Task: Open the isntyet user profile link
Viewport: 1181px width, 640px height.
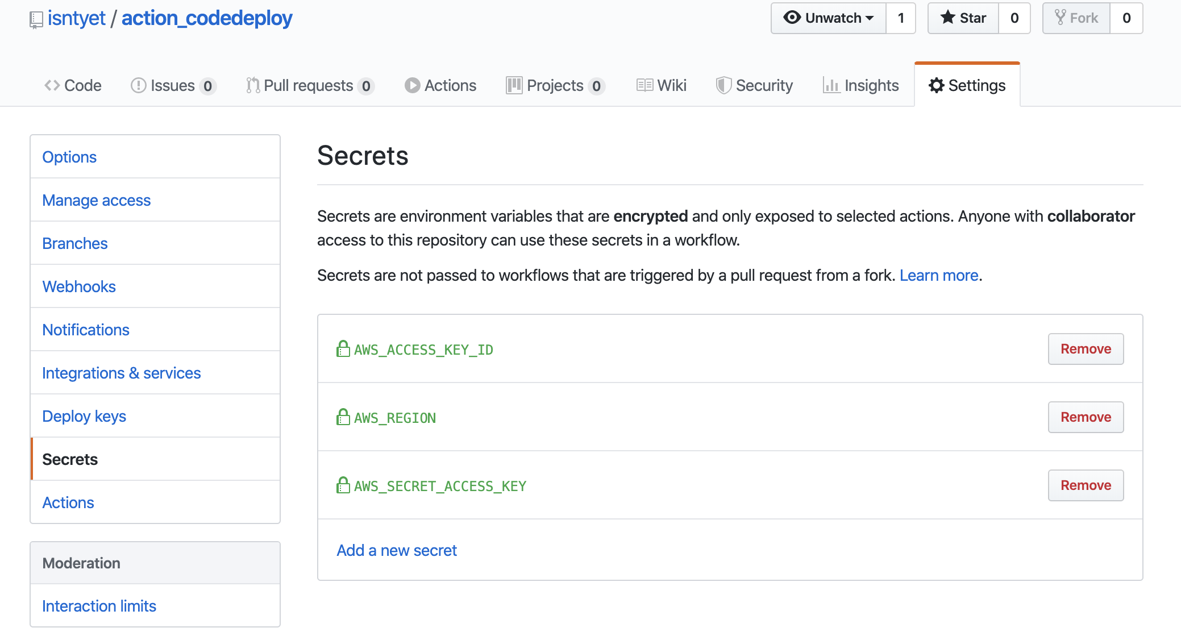Action: (x=76, y=18)
